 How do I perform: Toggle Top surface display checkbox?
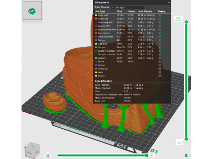(160, 33)
